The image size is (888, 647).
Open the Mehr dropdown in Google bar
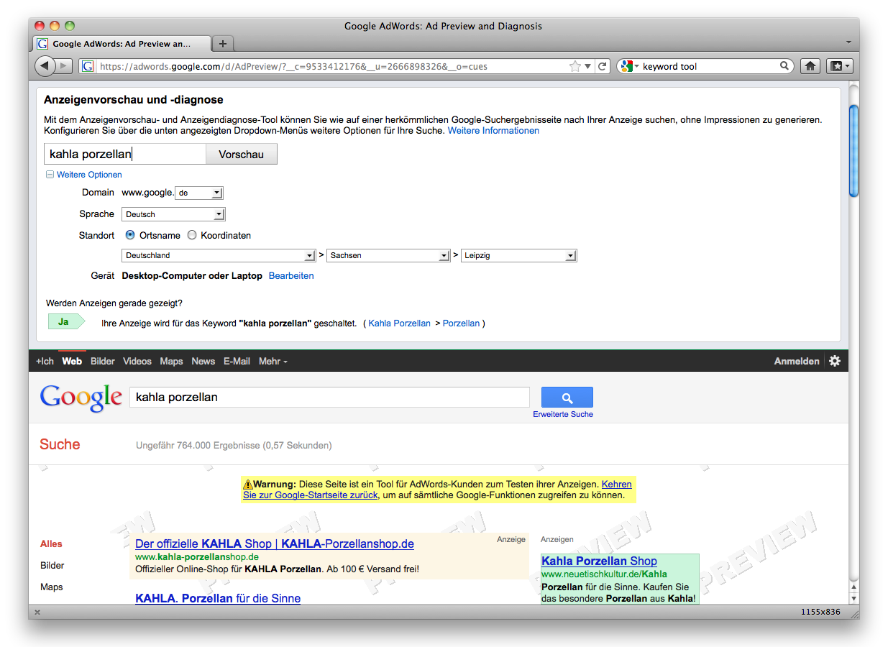pyautogui.click(x=273, y=361)
